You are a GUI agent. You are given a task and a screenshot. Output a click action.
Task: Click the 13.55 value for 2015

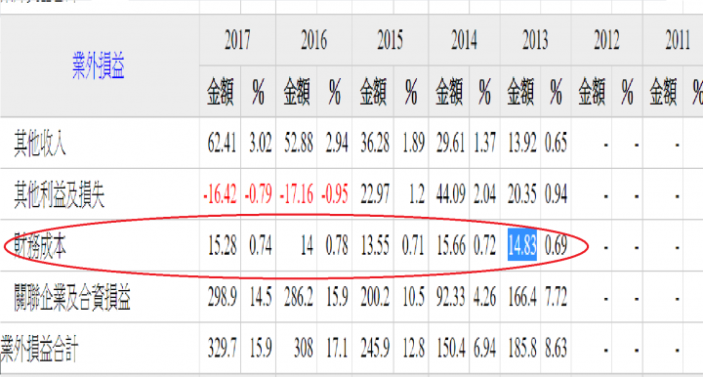tap(375, 246)
